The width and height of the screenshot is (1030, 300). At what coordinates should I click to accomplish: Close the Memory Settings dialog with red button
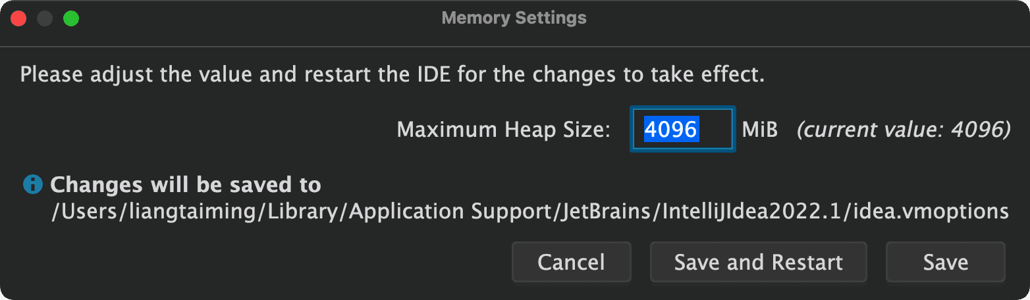(x=18, y=18)
